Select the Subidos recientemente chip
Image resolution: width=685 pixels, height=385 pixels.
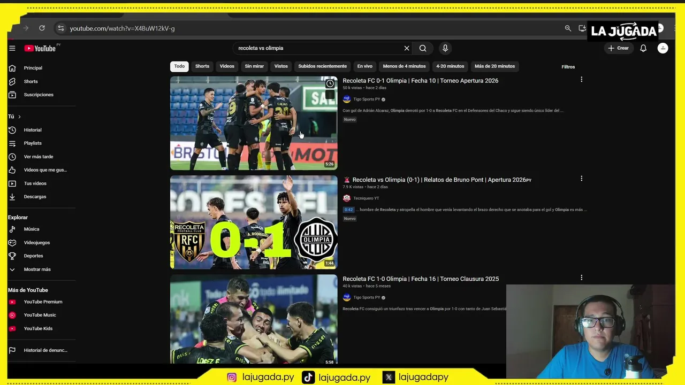pos(323,66)
